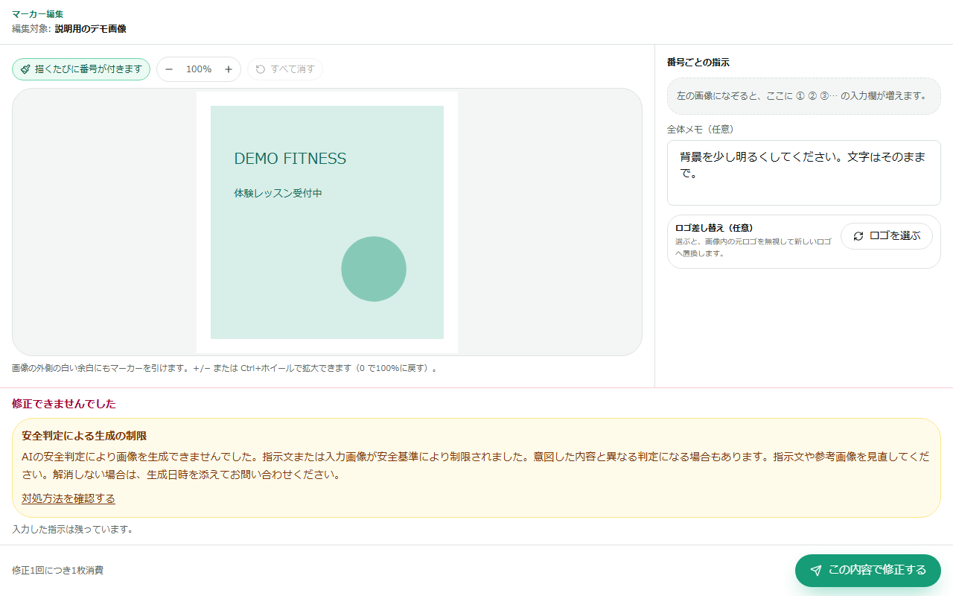Click the 修正1回につき1枚消費 cost note
The width and height of the screenshot is (953, 596).
(x=57, y=571)
